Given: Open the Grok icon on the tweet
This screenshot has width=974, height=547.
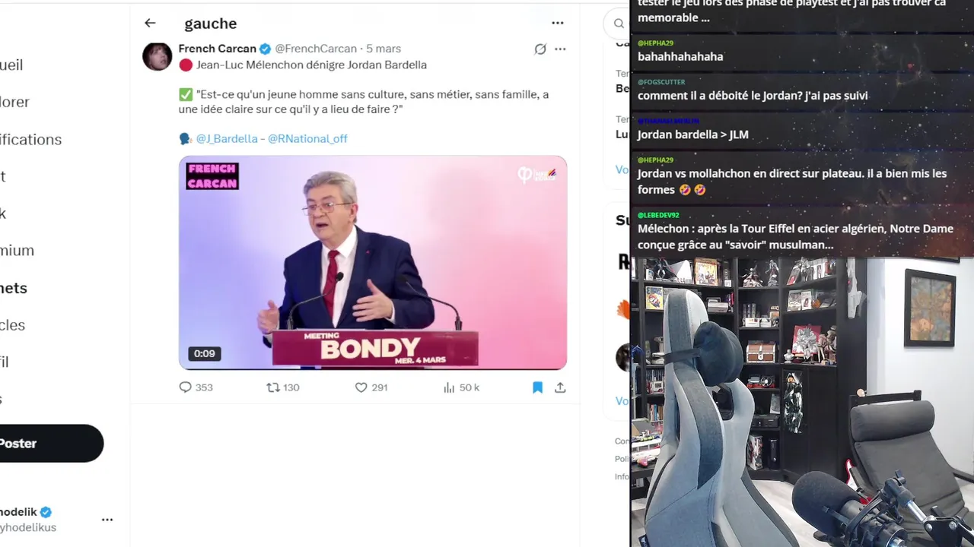Looking at the screenshot, I should pos(540,49).
